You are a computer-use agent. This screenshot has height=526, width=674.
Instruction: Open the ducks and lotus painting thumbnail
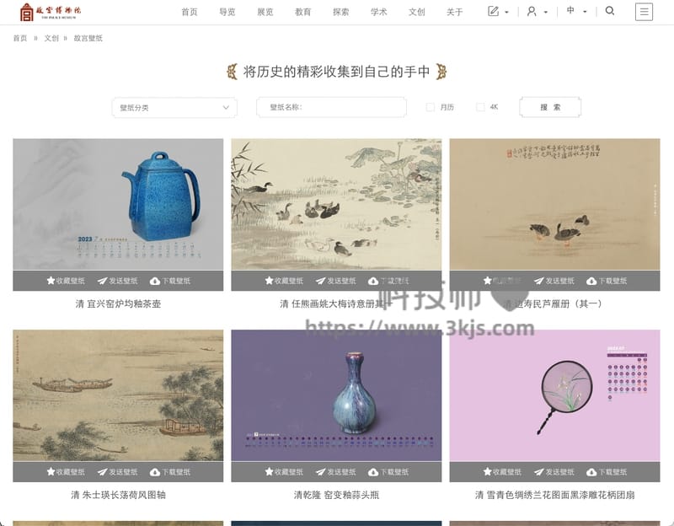(336, 204)
